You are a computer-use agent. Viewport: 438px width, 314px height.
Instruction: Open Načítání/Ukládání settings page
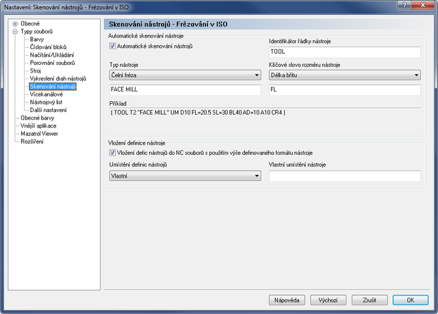point(52,55)
